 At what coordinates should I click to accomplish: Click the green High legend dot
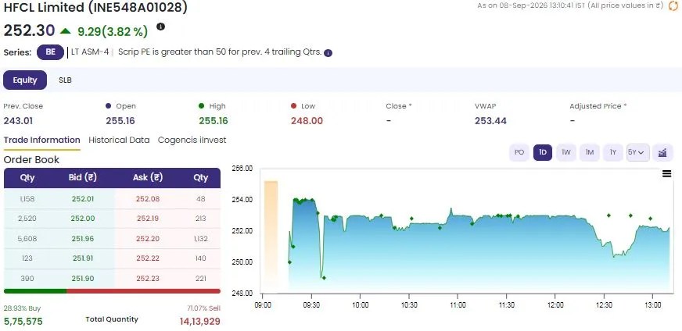pyautogui.click(x=201, y=105)
